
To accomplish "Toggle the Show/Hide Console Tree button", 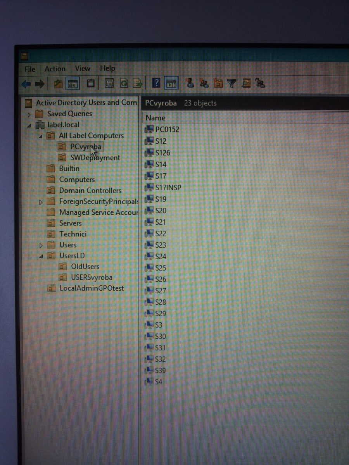I will pos(73,83).
